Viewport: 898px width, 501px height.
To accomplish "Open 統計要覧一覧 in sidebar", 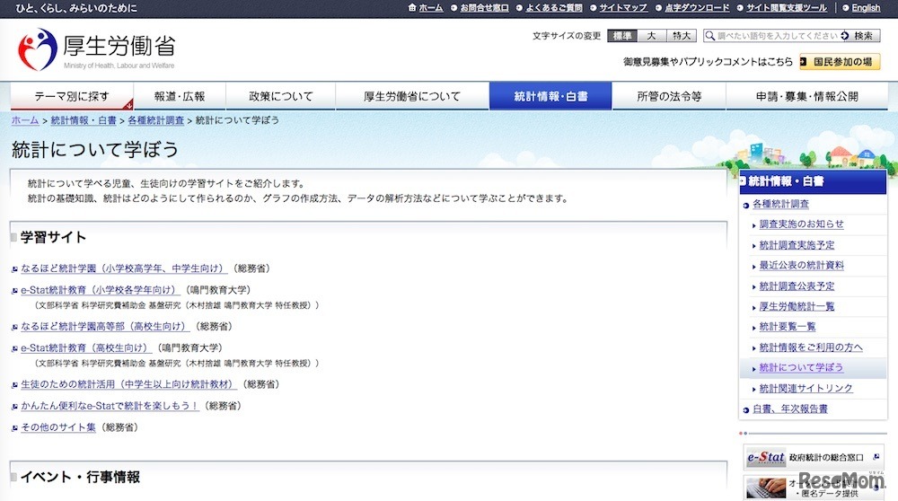I will 788,326.
